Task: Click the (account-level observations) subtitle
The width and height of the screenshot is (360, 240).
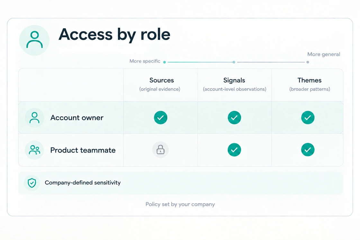Action: click(235, 89)
